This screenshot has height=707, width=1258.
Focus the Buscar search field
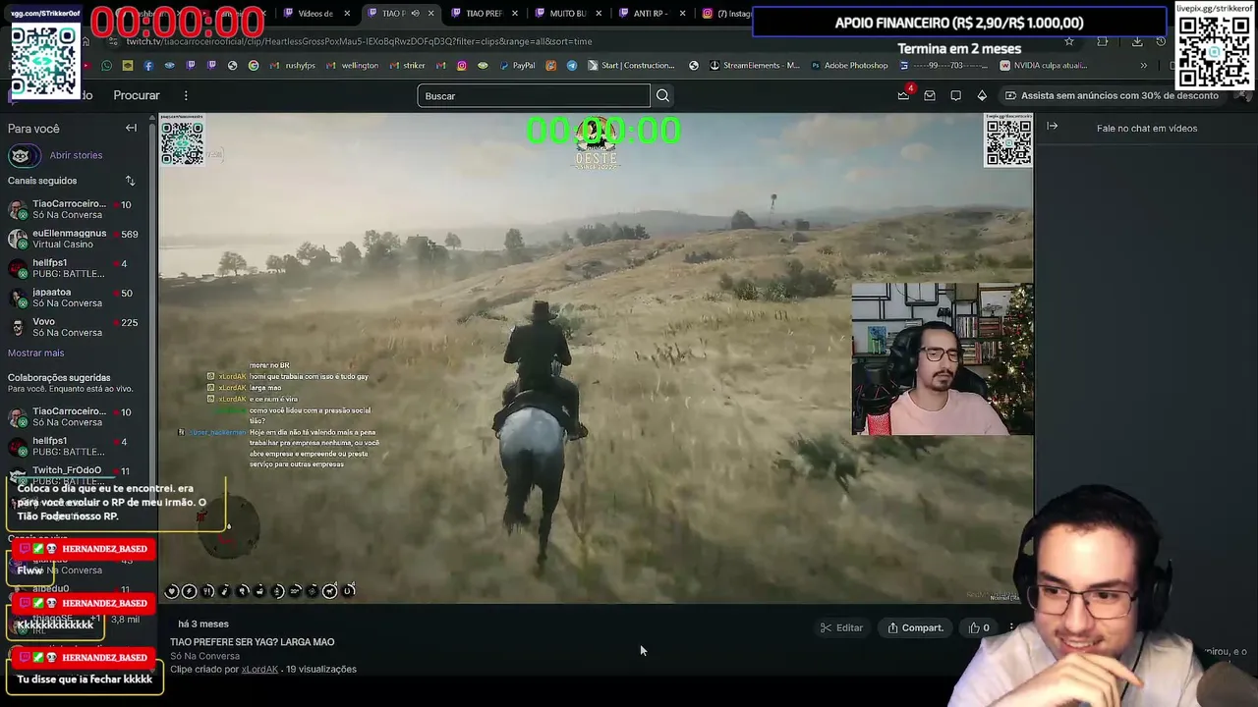[x=534, y=95]
